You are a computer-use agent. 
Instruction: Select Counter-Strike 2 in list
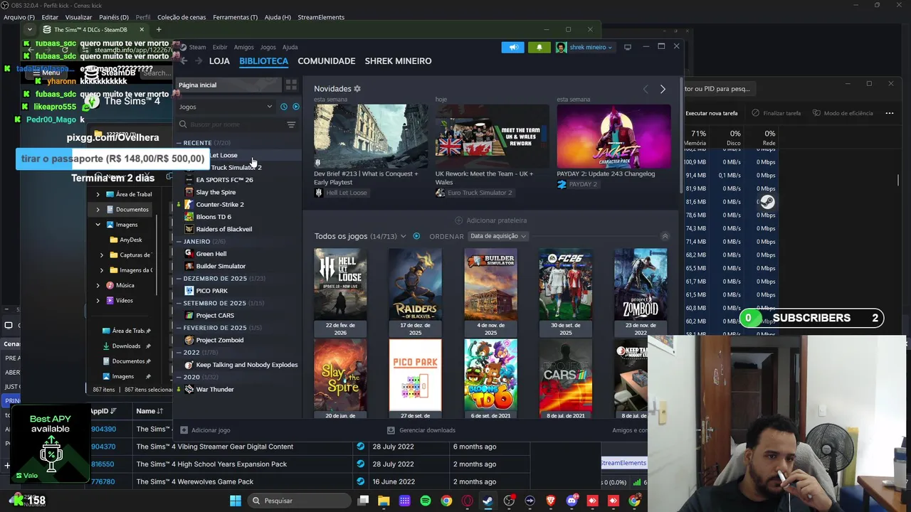point(220,205)
